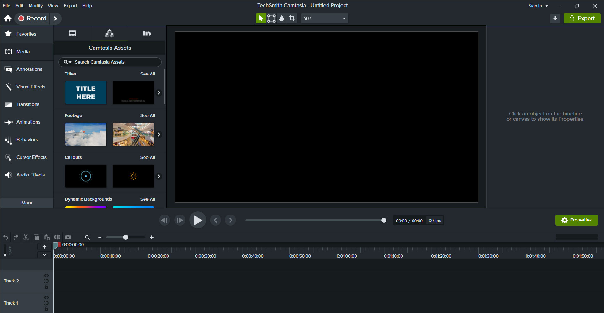The height and width of the screenshot is (313, 604).
Task: Open the Transitions panel
Action: pos(26,104)
